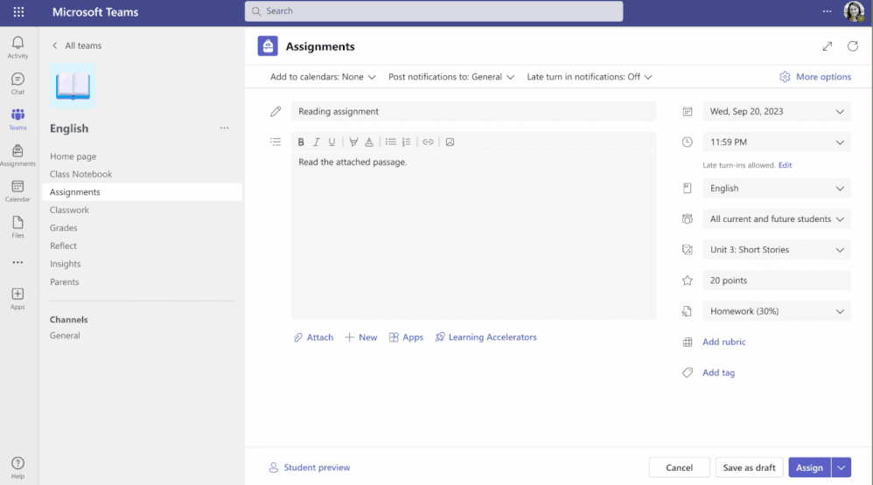This screenshot has height=485, width=873.
Task: Expand Post notifications to General dropdown
Action: (x=451, y=77)
